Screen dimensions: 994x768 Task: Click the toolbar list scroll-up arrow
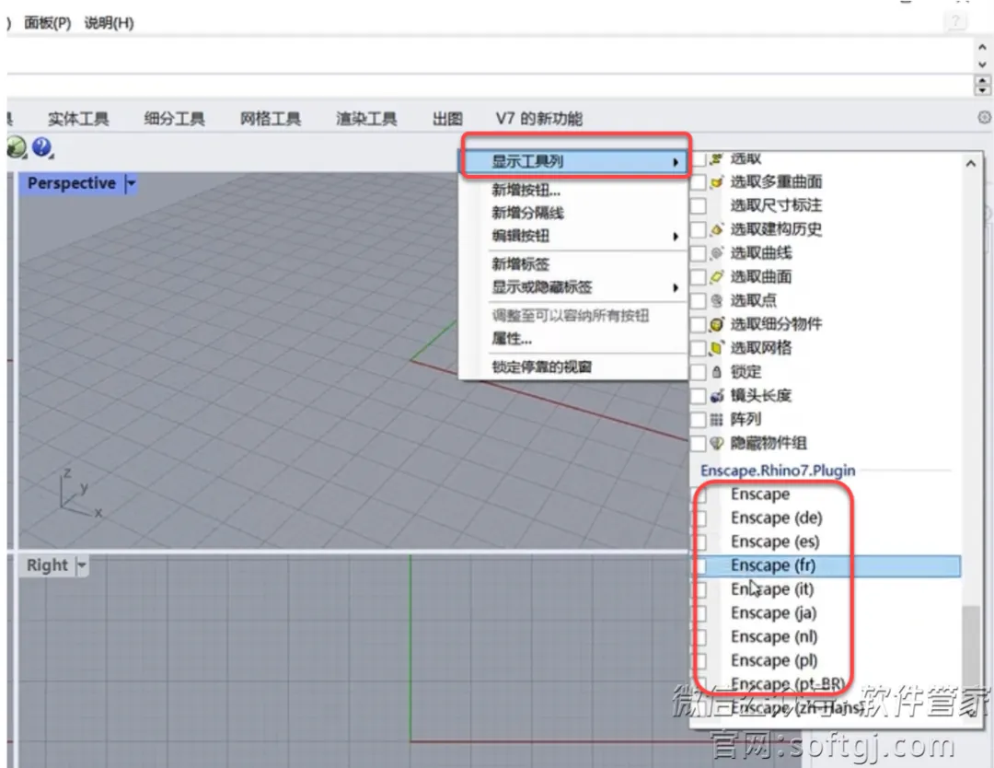click(x=971, y=164)
